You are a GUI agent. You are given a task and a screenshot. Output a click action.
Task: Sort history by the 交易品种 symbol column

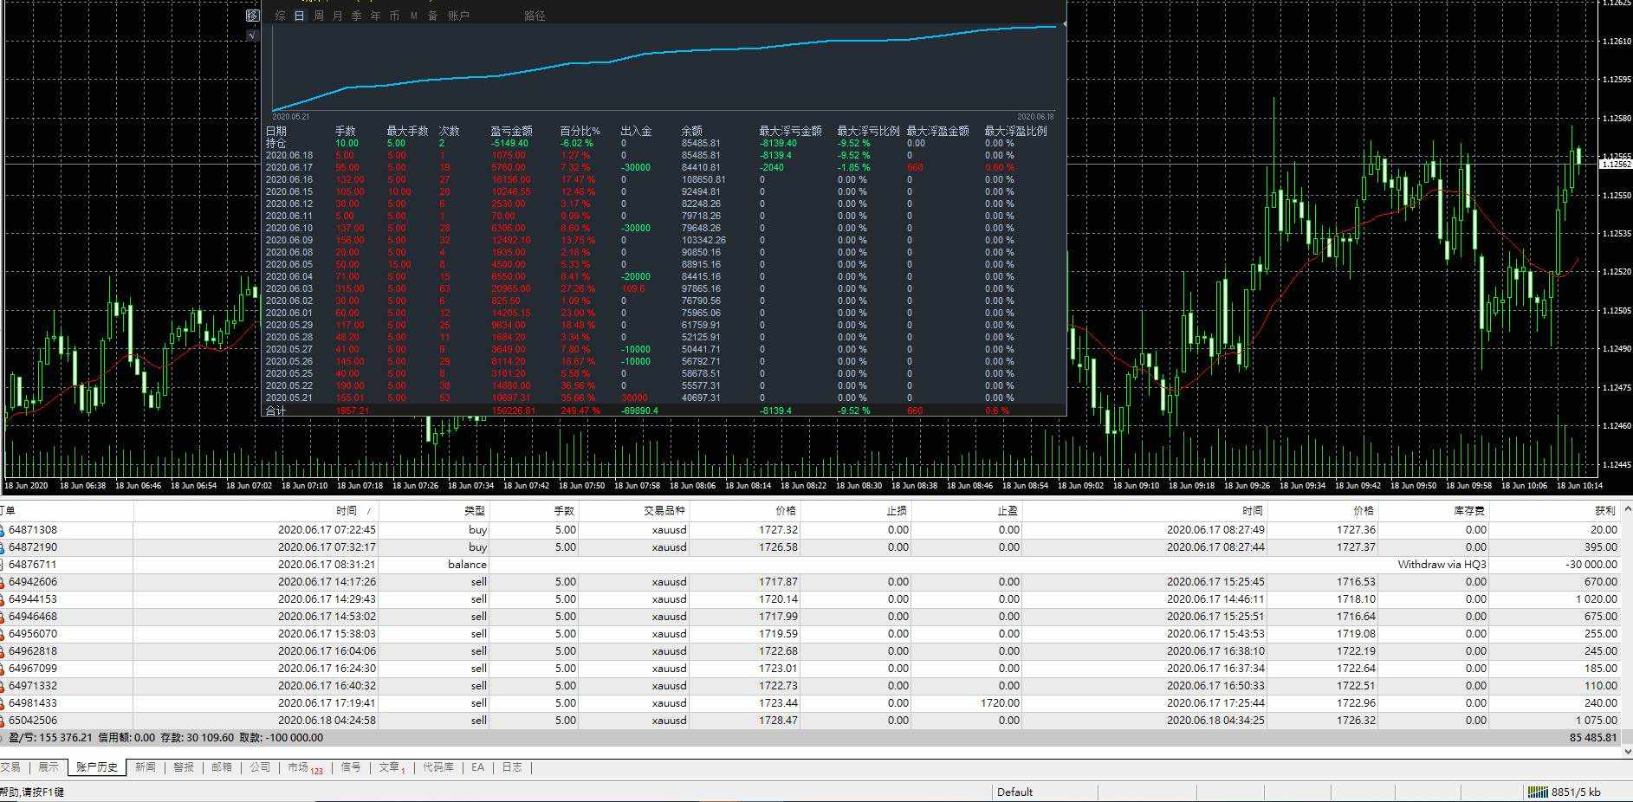coord(664,511)
